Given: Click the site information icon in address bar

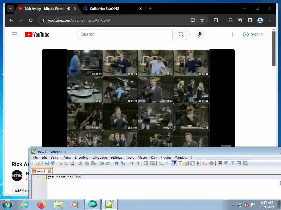Looking at the screenshot, I should click(43, 20).
